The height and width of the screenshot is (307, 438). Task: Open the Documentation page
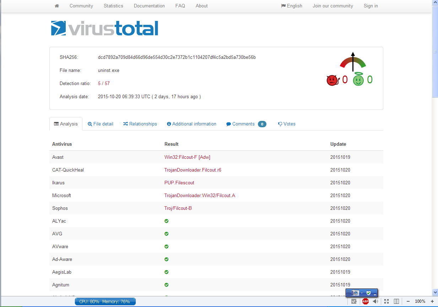click(149, 6)
